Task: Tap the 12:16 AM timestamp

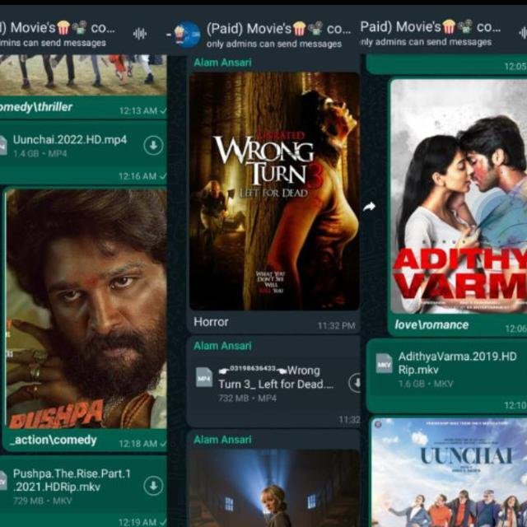Action: pyautogui.click(x=138, y=176)
